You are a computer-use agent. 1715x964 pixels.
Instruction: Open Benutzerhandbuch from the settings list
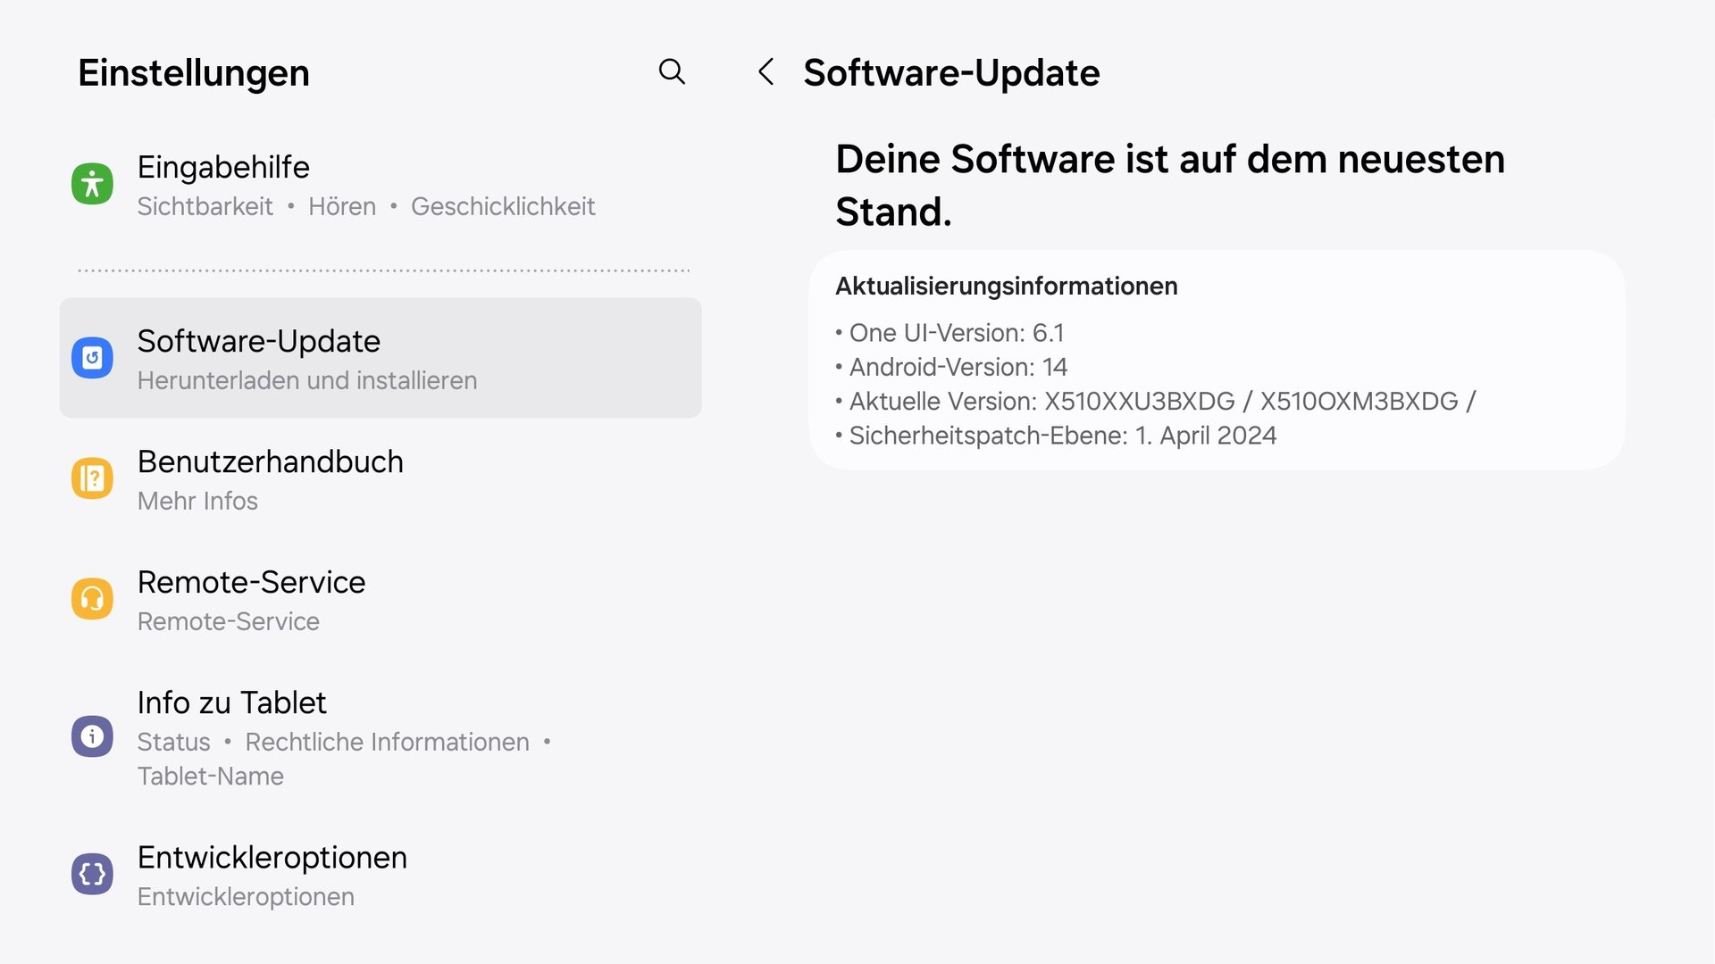point(270,461)
